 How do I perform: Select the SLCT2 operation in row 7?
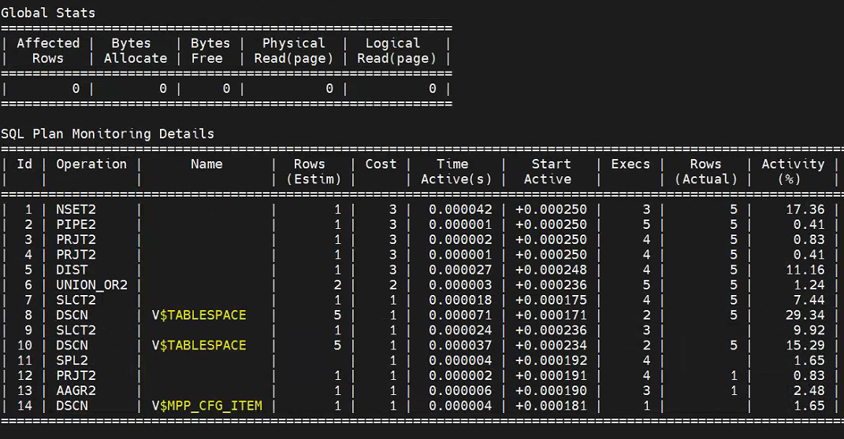(76, 300)
